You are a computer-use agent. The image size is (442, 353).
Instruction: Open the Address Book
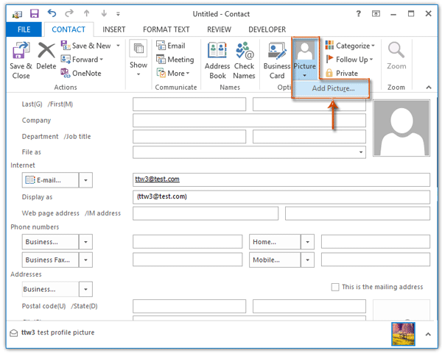(217, 60)
